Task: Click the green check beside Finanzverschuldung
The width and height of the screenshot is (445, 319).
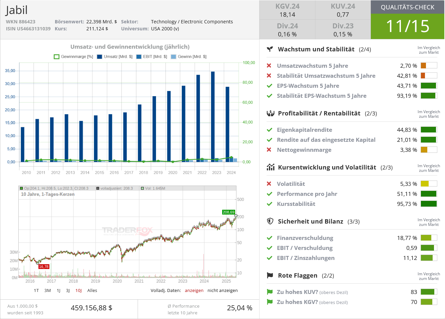Action: (x=269, y=238)
